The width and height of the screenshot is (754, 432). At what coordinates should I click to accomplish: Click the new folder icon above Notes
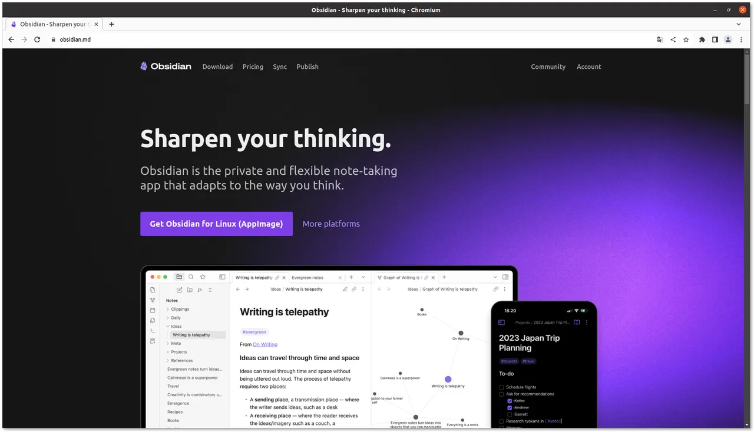(x=190, y=290)
